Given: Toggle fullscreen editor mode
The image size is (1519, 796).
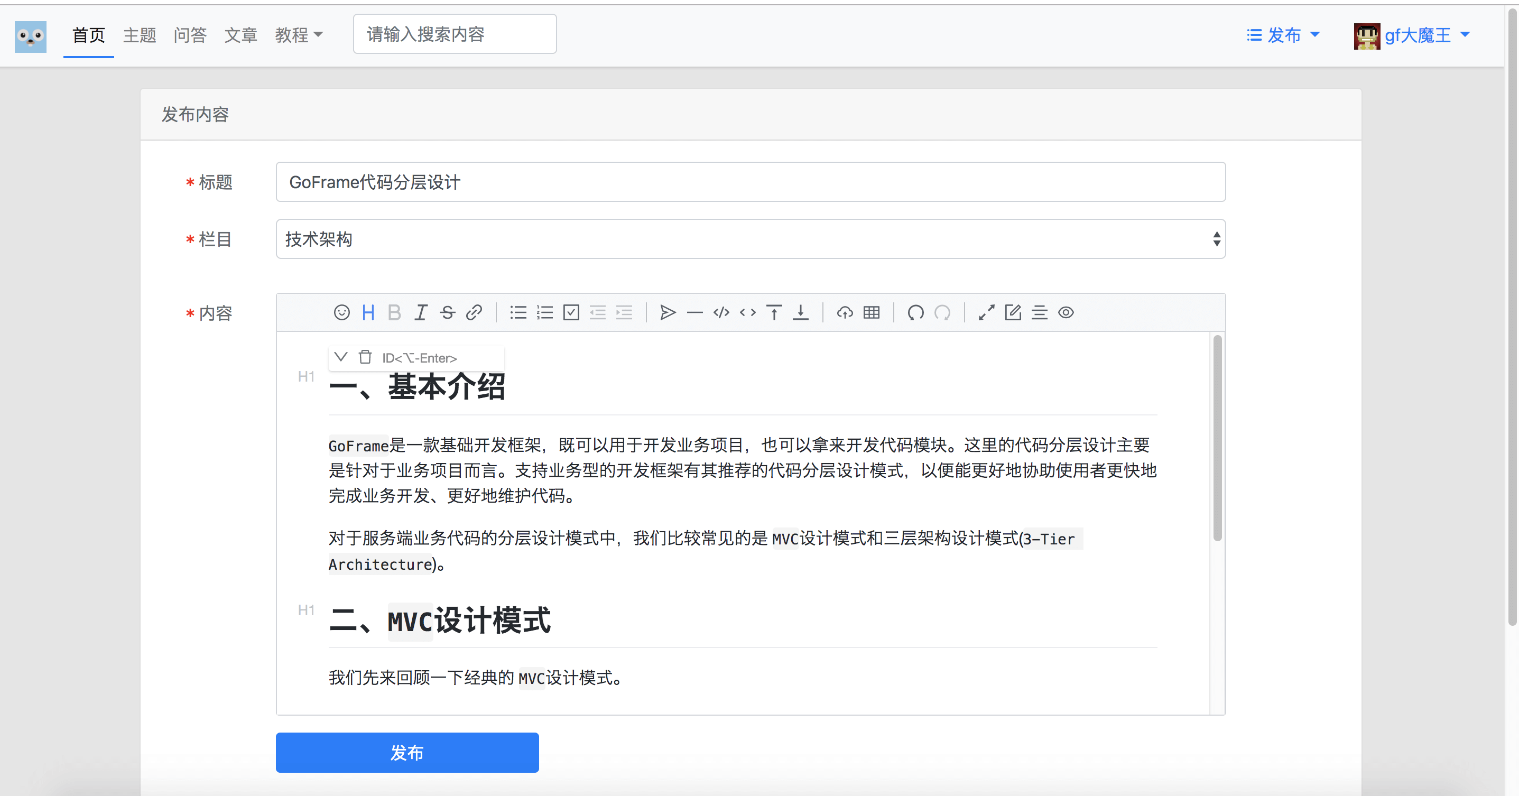Looking at the screenshot, I should coord(986,312).
